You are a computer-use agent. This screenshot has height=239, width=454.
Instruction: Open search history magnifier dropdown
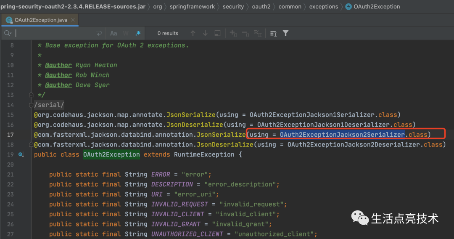click(8, 33)
